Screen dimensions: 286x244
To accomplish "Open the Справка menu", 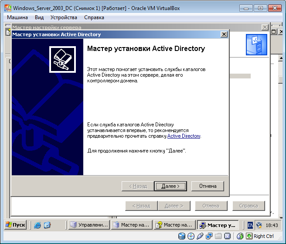I will pyautogui.click(x=94, y=17).
